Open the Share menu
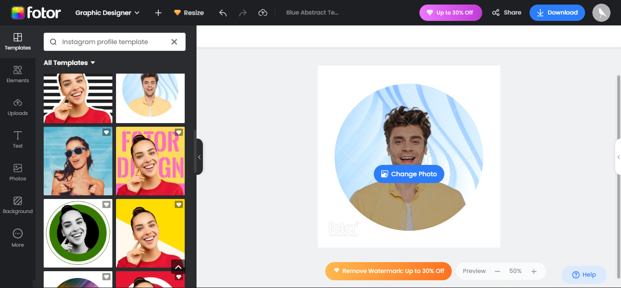Image resolution: width=621 pixels, height=288 pixels. pos(506,12)
